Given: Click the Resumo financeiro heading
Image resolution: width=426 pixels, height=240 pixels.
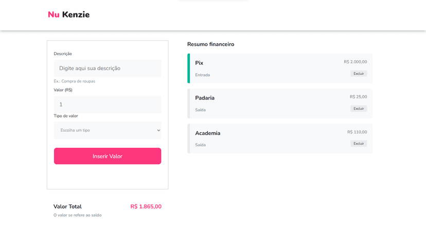Looking at the screenshot, I should [x=210, y=44].
